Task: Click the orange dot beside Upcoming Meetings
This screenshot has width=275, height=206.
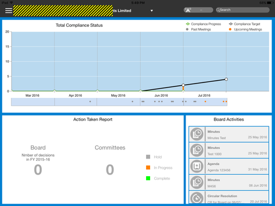Action: [230, 29]
